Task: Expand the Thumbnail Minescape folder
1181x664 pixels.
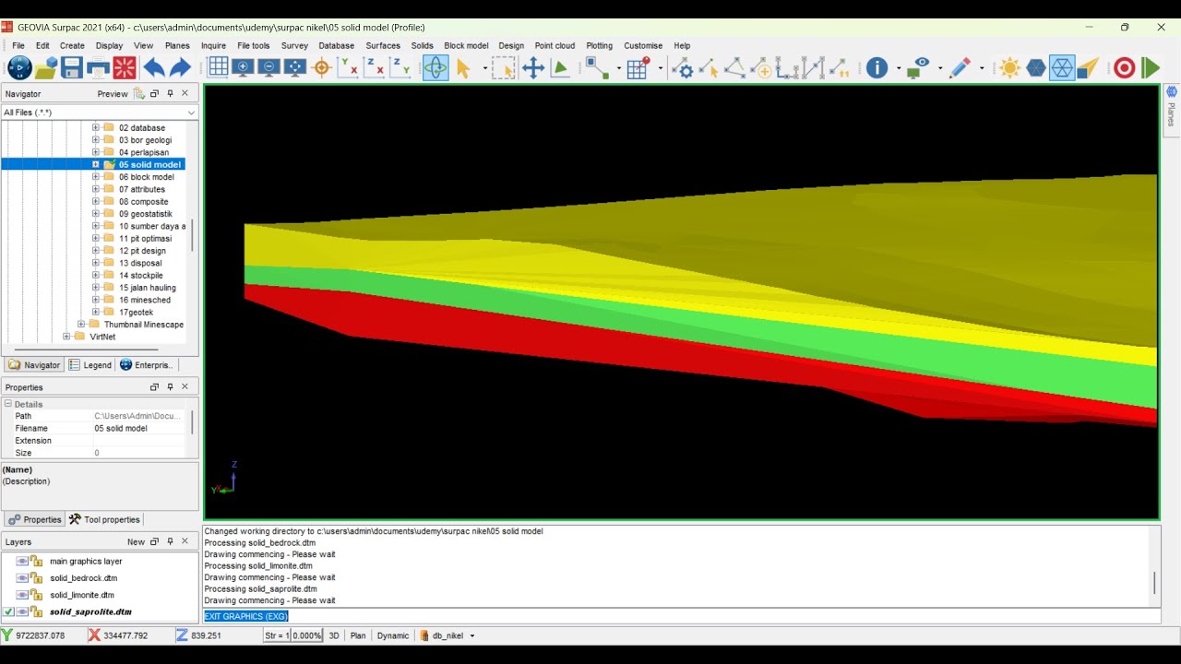Action: click(81, 325)
